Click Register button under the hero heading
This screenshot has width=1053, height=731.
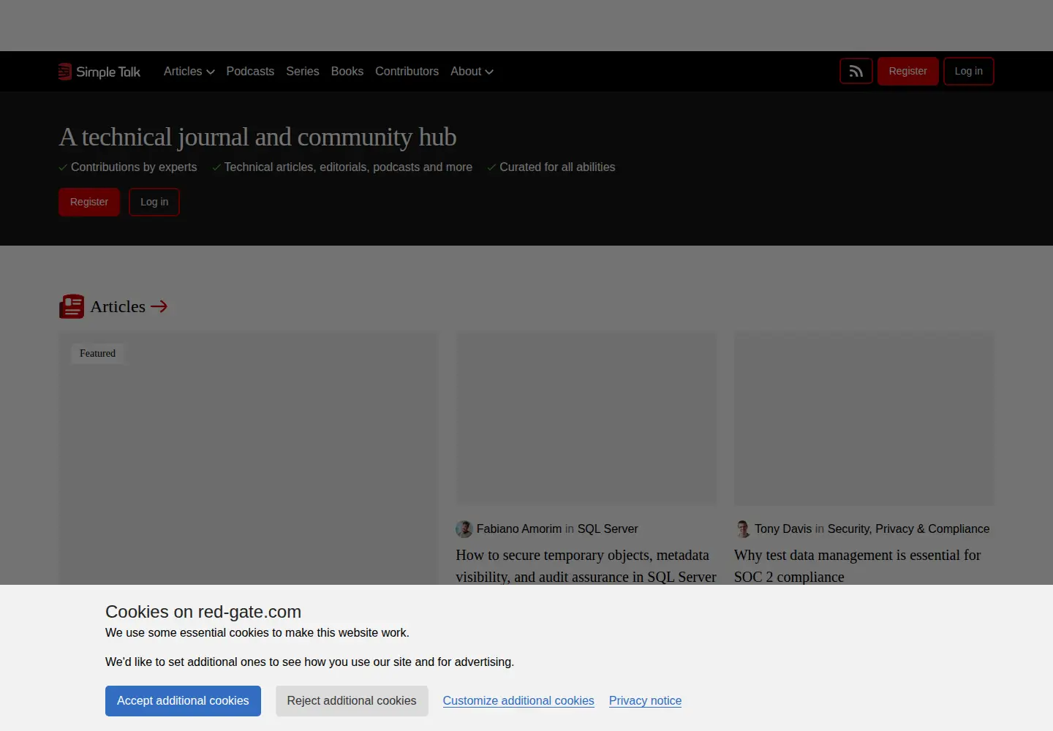point(89,202)
